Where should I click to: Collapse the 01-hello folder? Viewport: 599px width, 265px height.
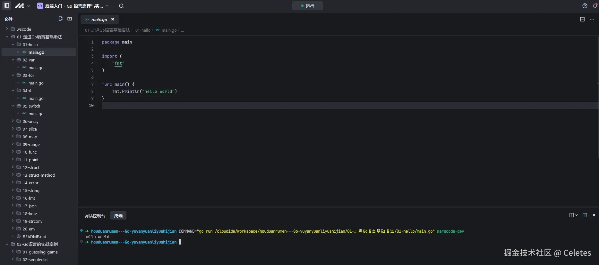pyautogui.click(x=13, y=44)
